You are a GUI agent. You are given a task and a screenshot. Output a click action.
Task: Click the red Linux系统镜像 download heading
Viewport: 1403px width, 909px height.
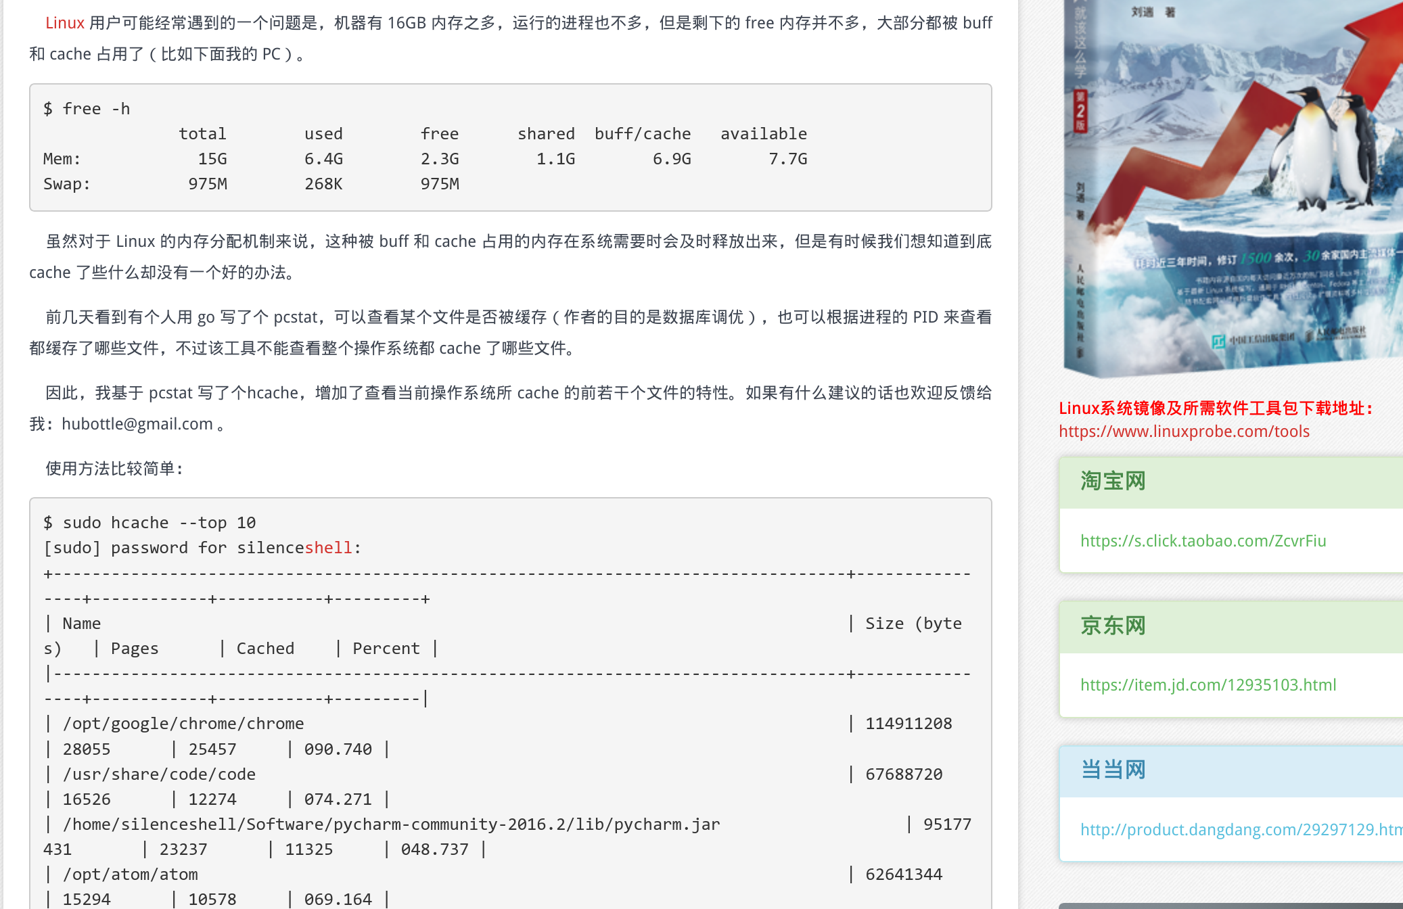click(1216, 409)
